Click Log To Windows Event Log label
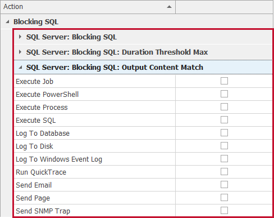The image size is (274, 218). coord(59,159)
